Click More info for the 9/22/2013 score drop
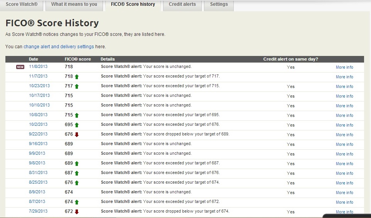371x218 pixels. tap(344, 135)
